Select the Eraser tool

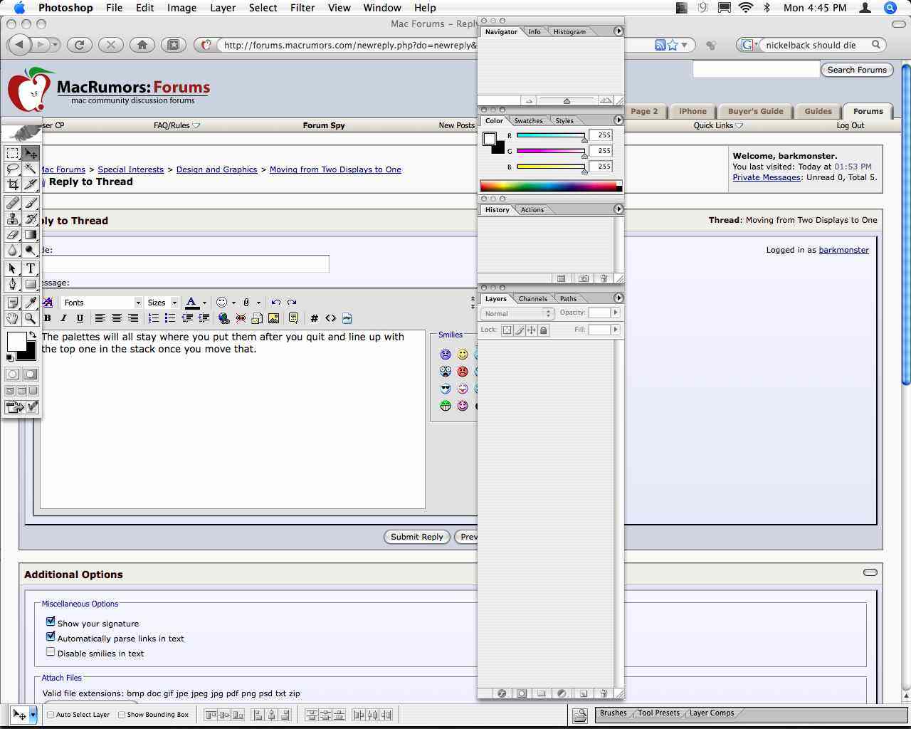(x=12, y=234)
